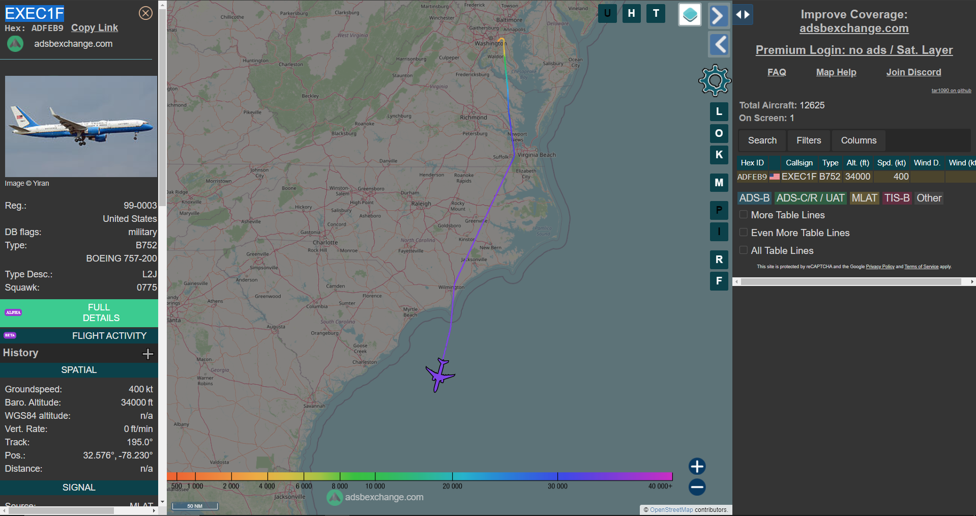Collapse the SPATIAL section header

click(x=79, y=370)
